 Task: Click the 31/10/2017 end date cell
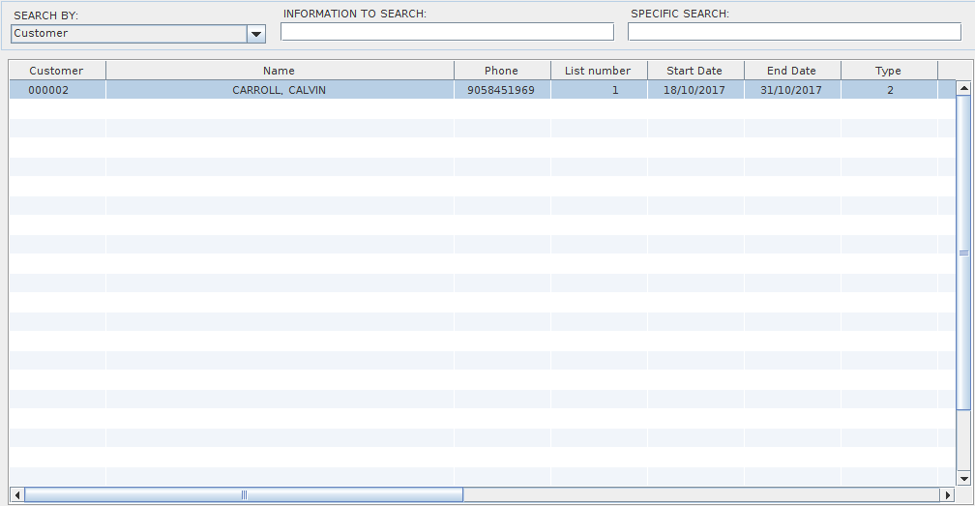pos(791,90)
